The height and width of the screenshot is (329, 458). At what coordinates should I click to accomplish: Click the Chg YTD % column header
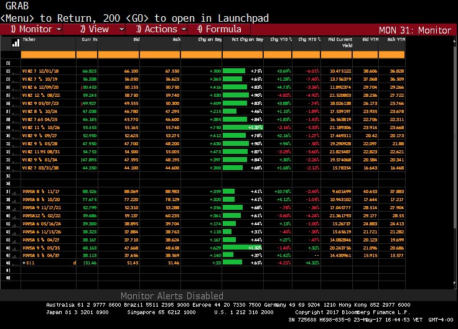pos(277,39)
